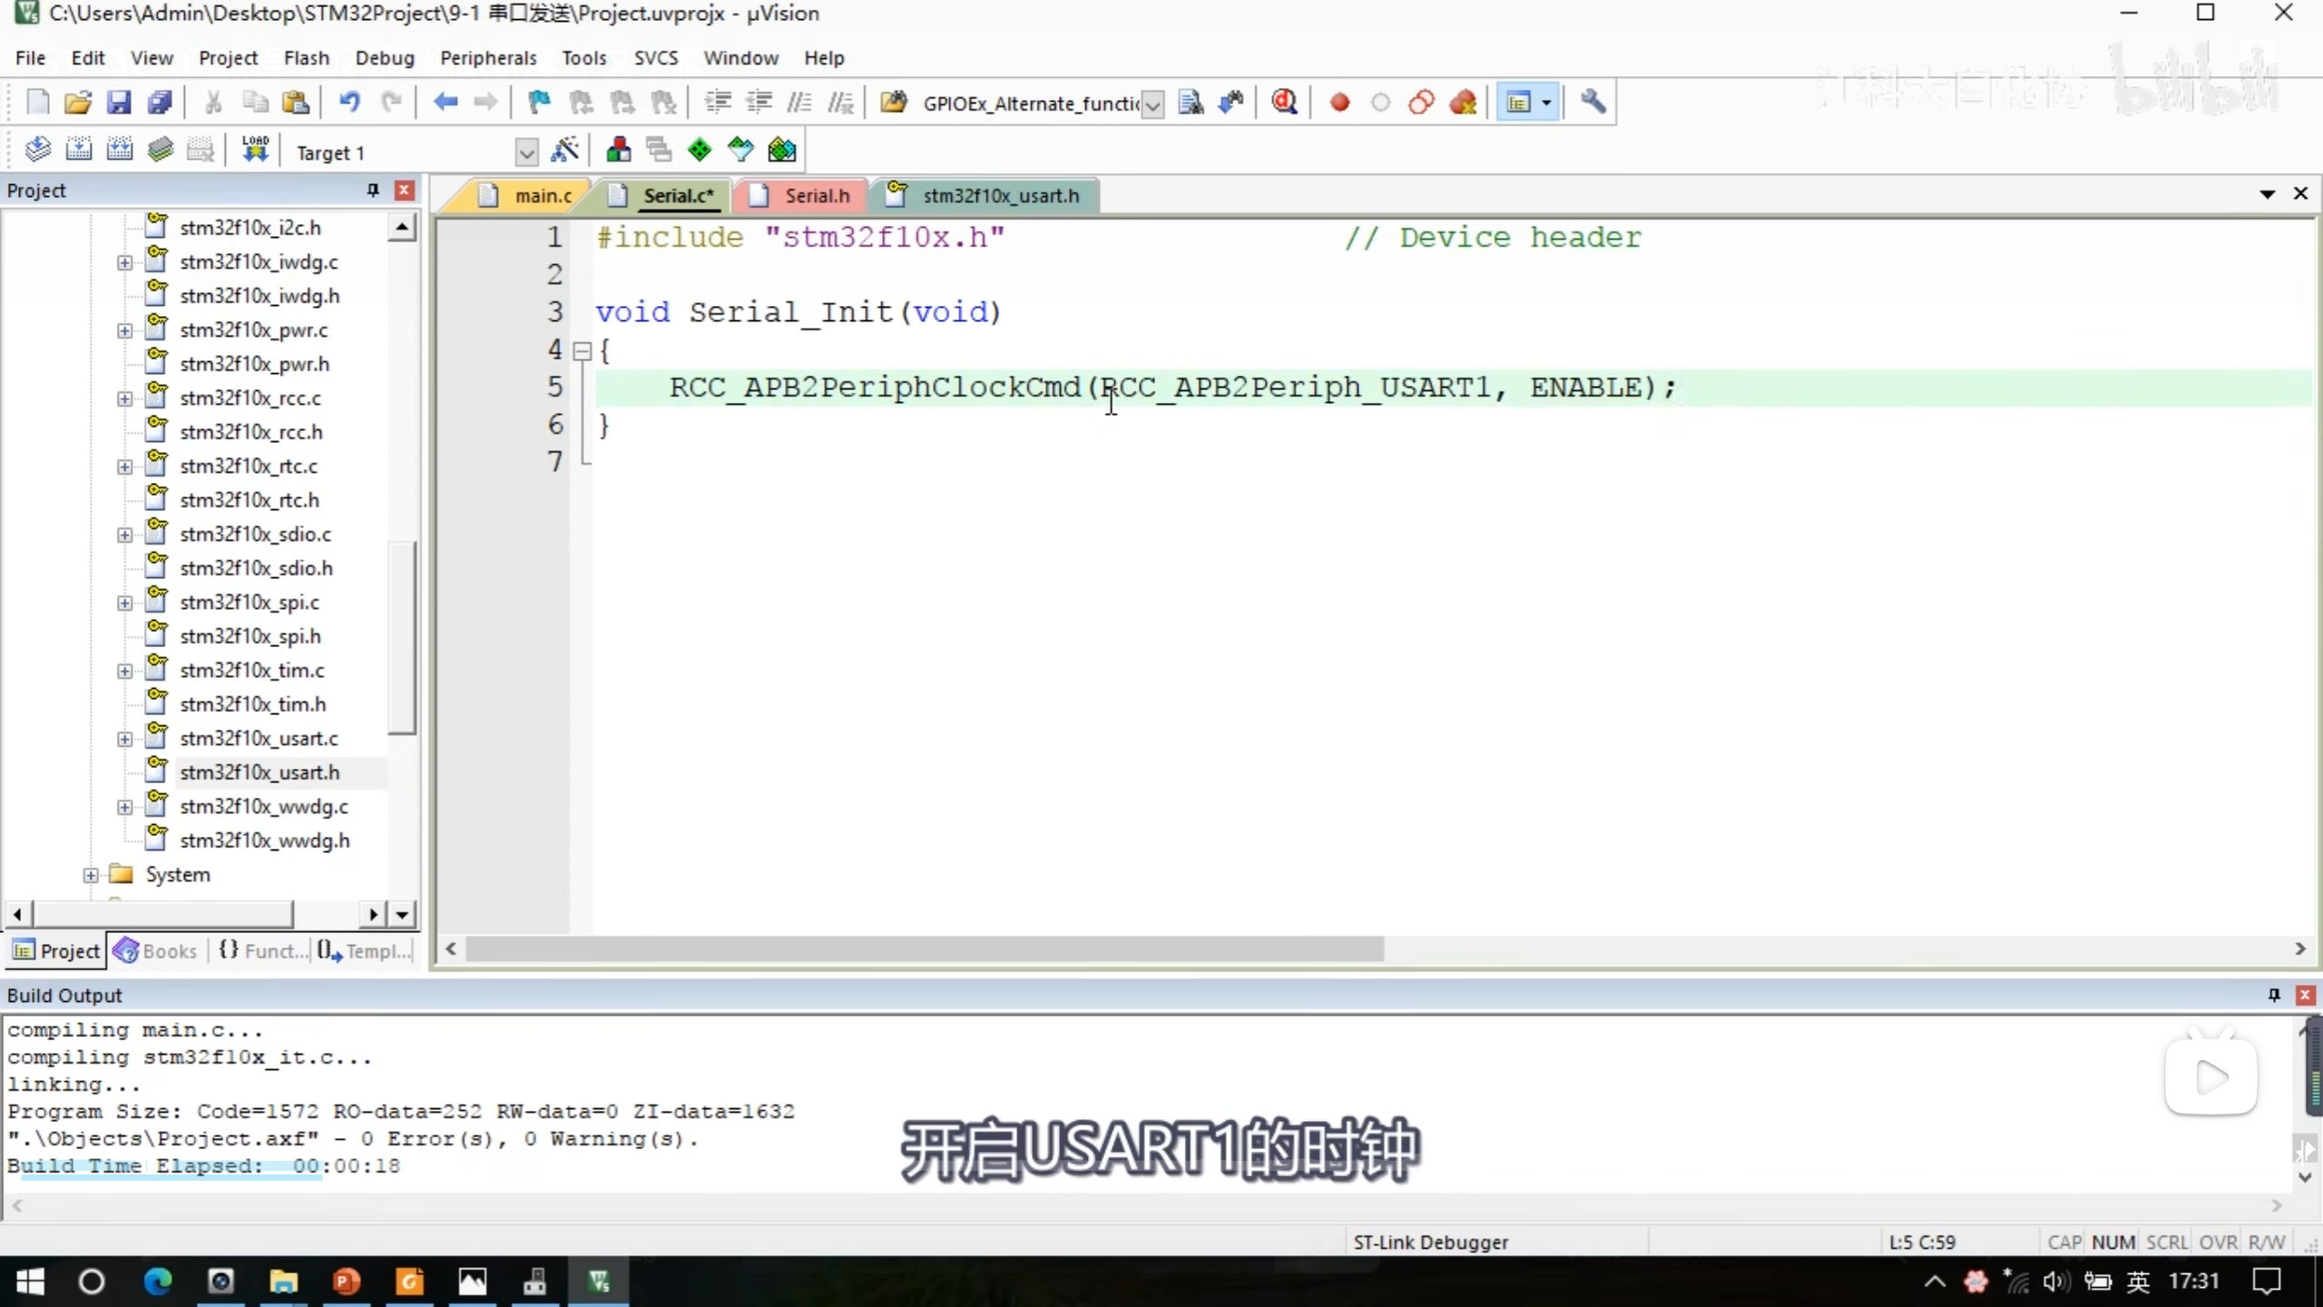Click the Save All files icon
This screenshot has height=1307, width=2323.
[x=160, y=103]
